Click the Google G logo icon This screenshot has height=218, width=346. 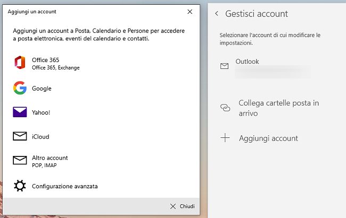click(20, 88)
